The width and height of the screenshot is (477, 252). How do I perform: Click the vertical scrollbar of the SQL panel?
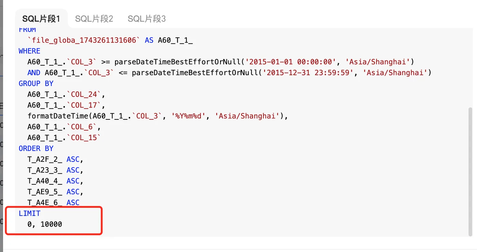pos(471,170)
